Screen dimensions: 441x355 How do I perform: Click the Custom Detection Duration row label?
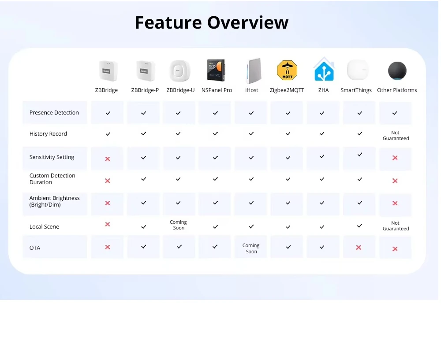[52, 179]
